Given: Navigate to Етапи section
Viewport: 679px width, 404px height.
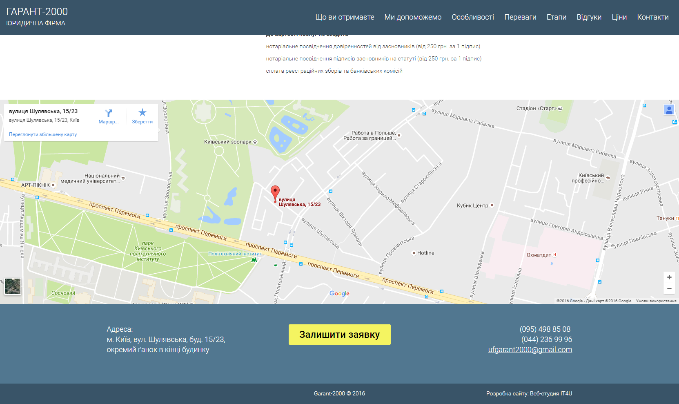Looking at the screenshot, I should point(556,17).
